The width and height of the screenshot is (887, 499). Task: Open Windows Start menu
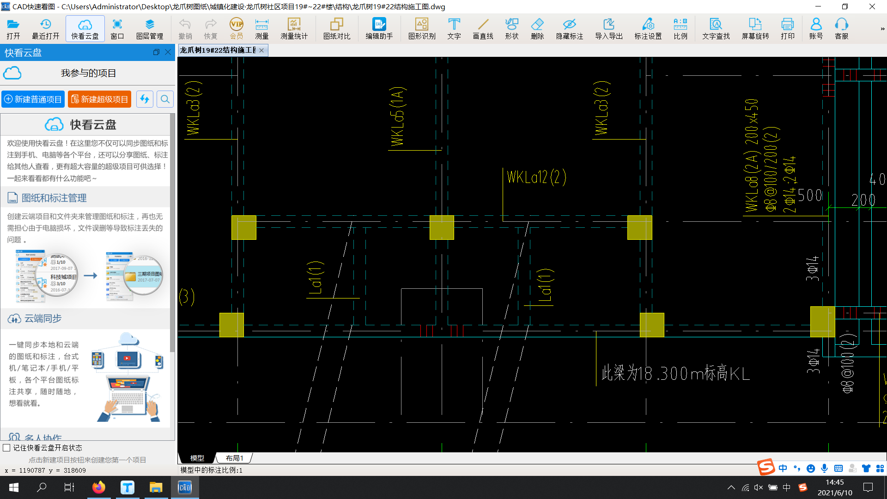click(x=14, y=487)
